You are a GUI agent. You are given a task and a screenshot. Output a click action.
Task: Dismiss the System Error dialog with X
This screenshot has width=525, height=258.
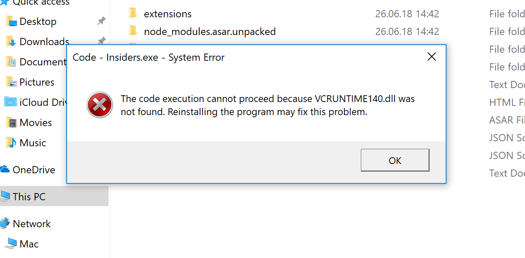pos(431,56)
